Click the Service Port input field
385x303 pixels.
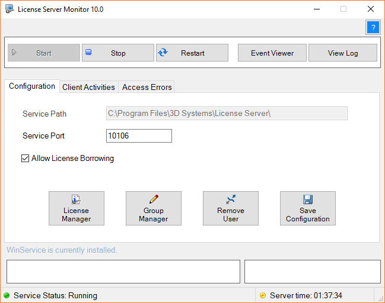(139, 136)
